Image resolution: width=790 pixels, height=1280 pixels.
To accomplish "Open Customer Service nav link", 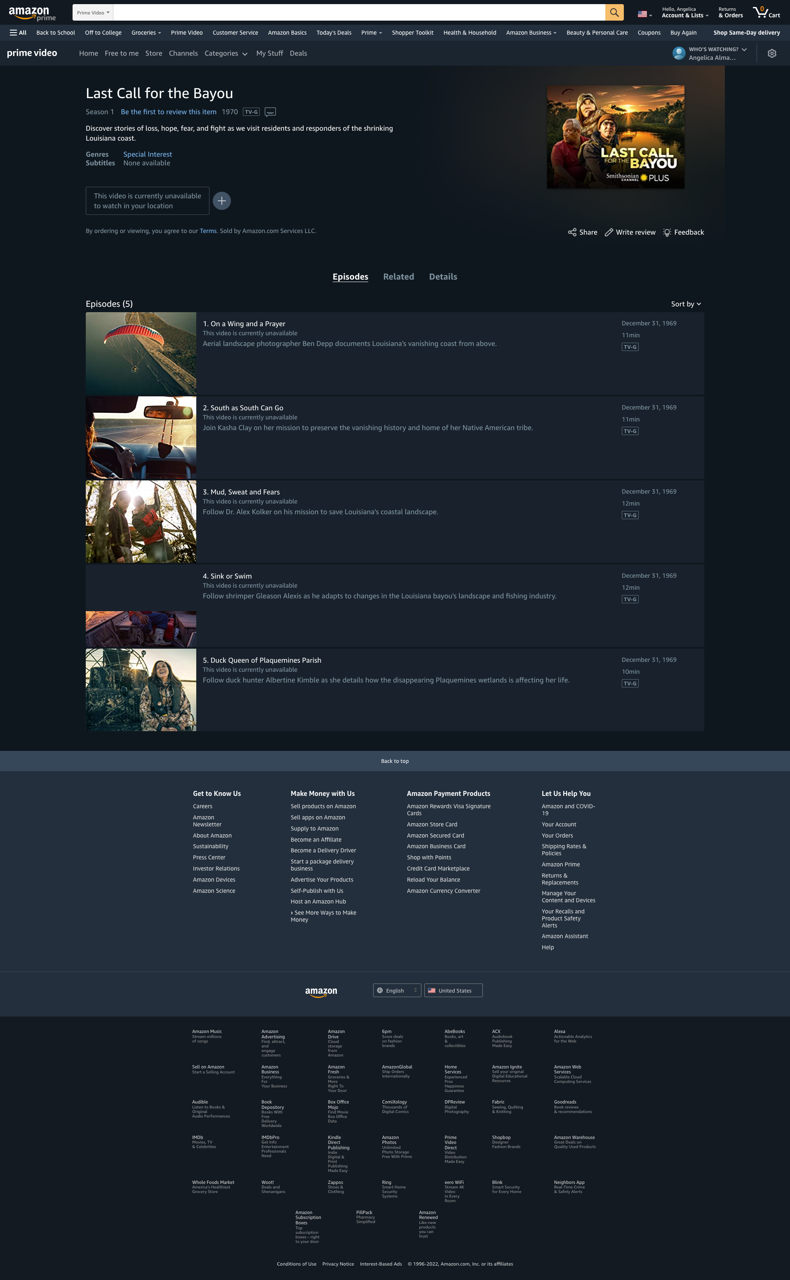I will 235,33.
